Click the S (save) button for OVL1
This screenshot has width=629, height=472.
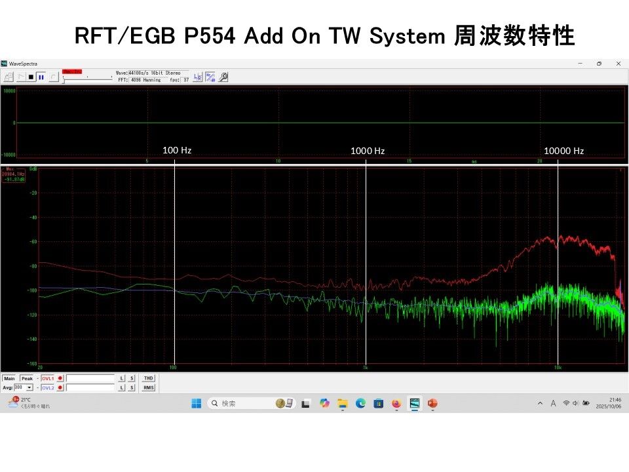[132, 378]
